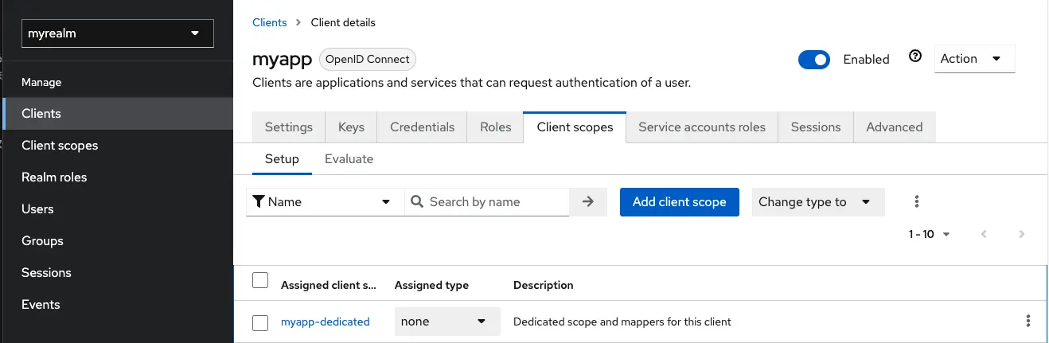Switch to the Settings tab
This screenshot has width=1049, height=343.
pyautogui.click(x=289, y=127)
